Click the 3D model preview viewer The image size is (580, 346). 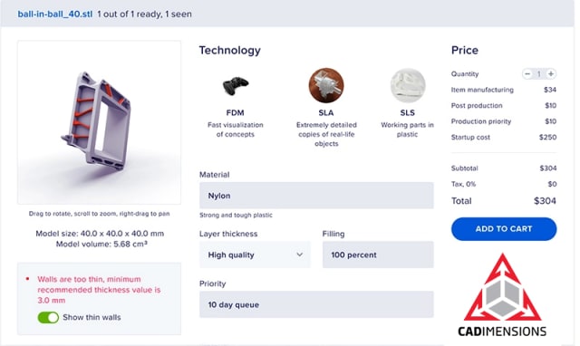coord(99,122)
